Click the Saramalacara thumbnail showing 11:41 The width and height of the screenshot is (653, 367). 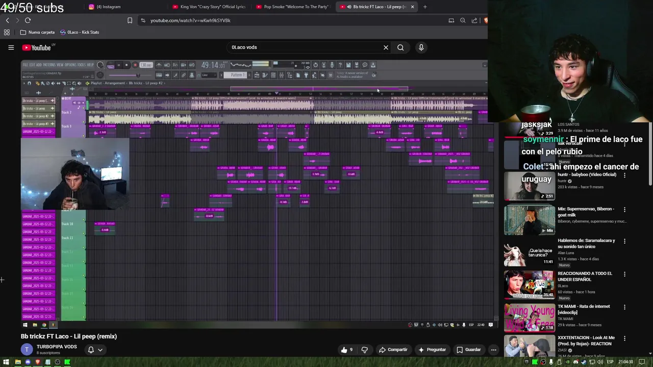[x=530, y=252]
